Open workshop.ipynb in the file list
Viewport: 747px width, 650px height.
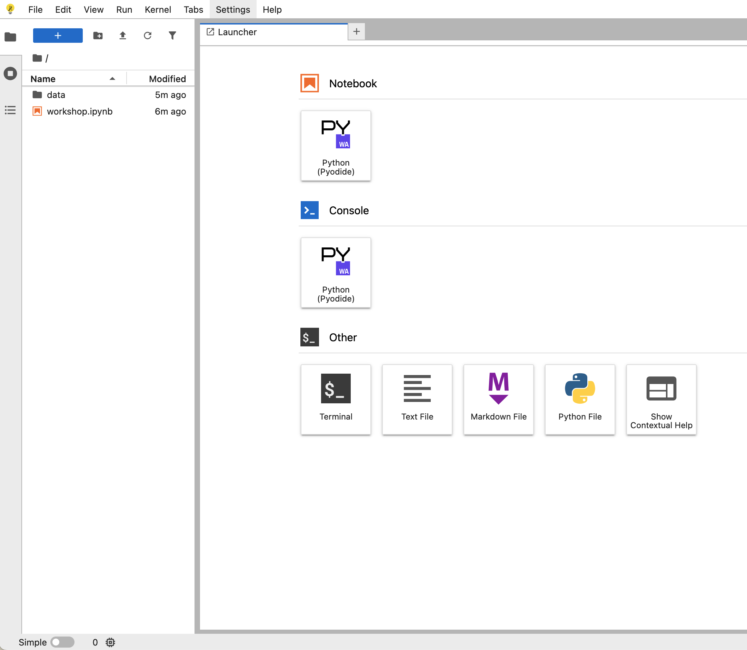tap(79, 111)
